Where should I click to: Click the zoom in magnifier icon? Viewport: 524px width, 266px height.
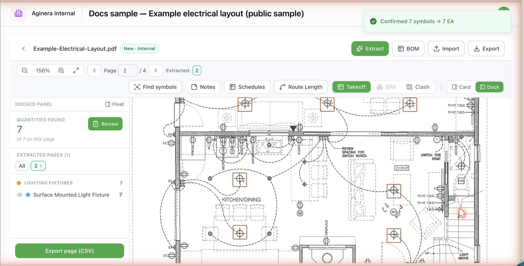61,70
